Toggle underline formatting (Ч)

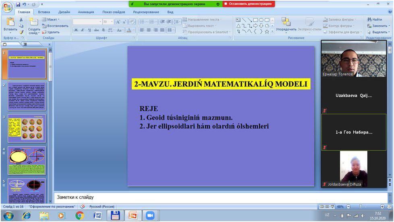pos(89,30)
